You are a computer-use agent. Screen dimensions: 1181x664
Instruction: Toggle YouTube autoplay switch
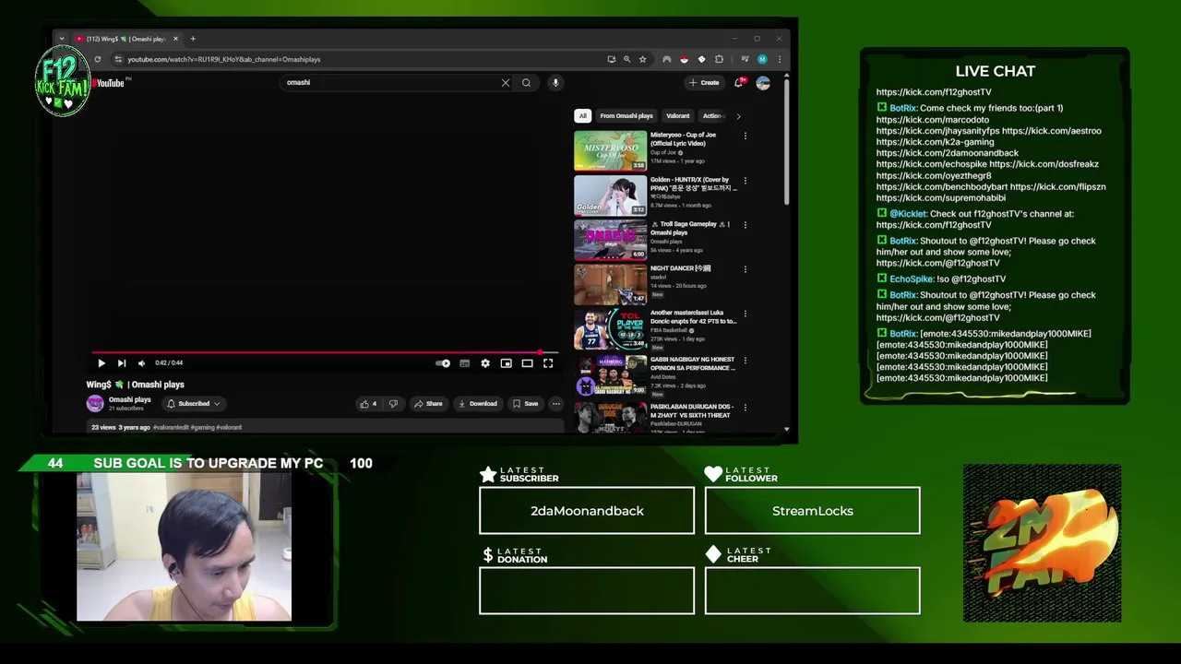pos(443,363)
